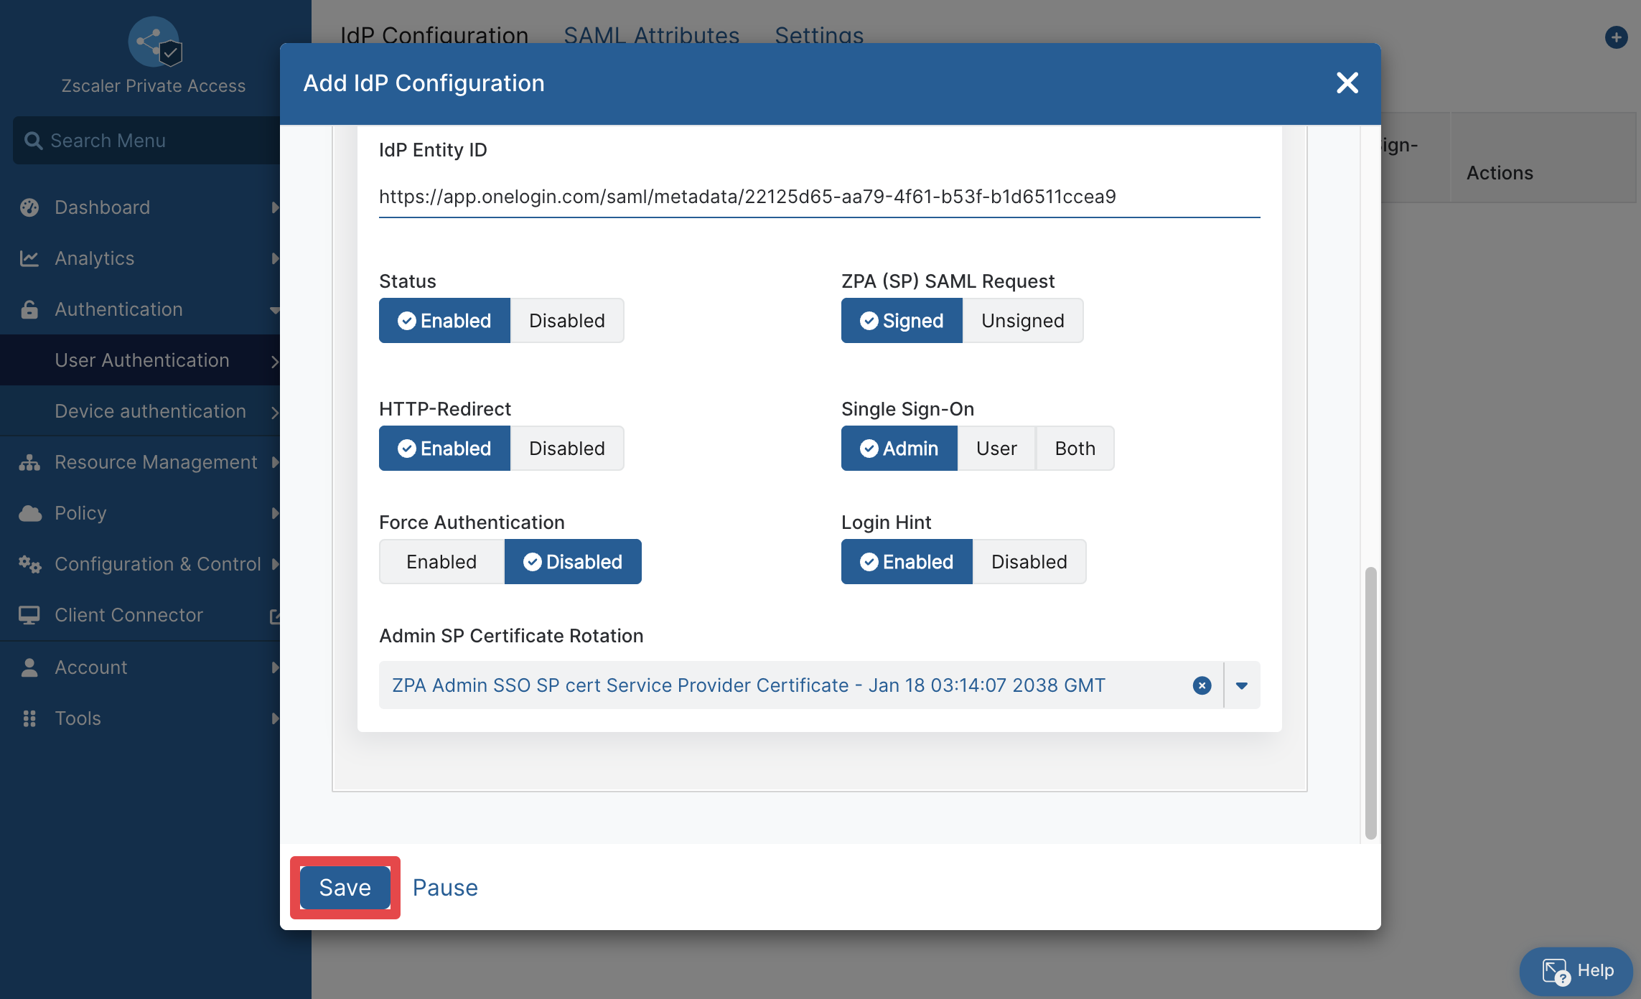Expand the Resource Management arrow
Screen dimensions: 1641x999
click(275, 462)
